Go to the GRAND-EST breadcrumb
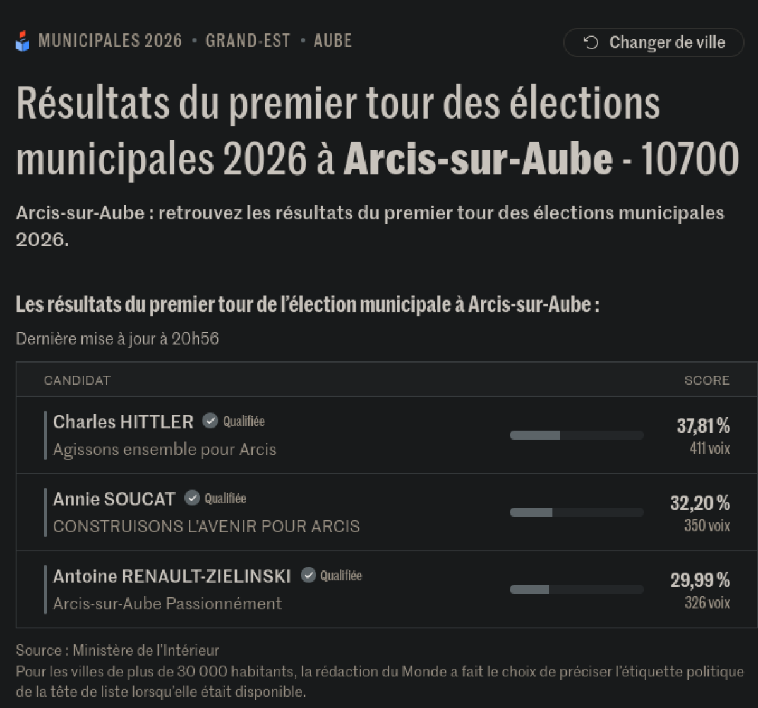 [248, 41]
